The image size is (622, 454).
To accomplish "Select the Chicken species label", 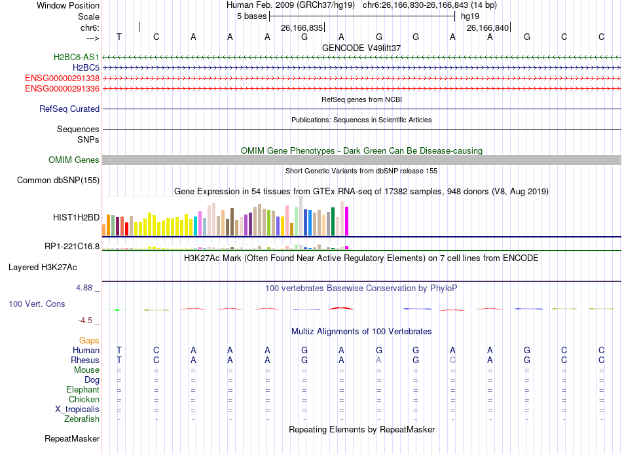I will [84, 399].
